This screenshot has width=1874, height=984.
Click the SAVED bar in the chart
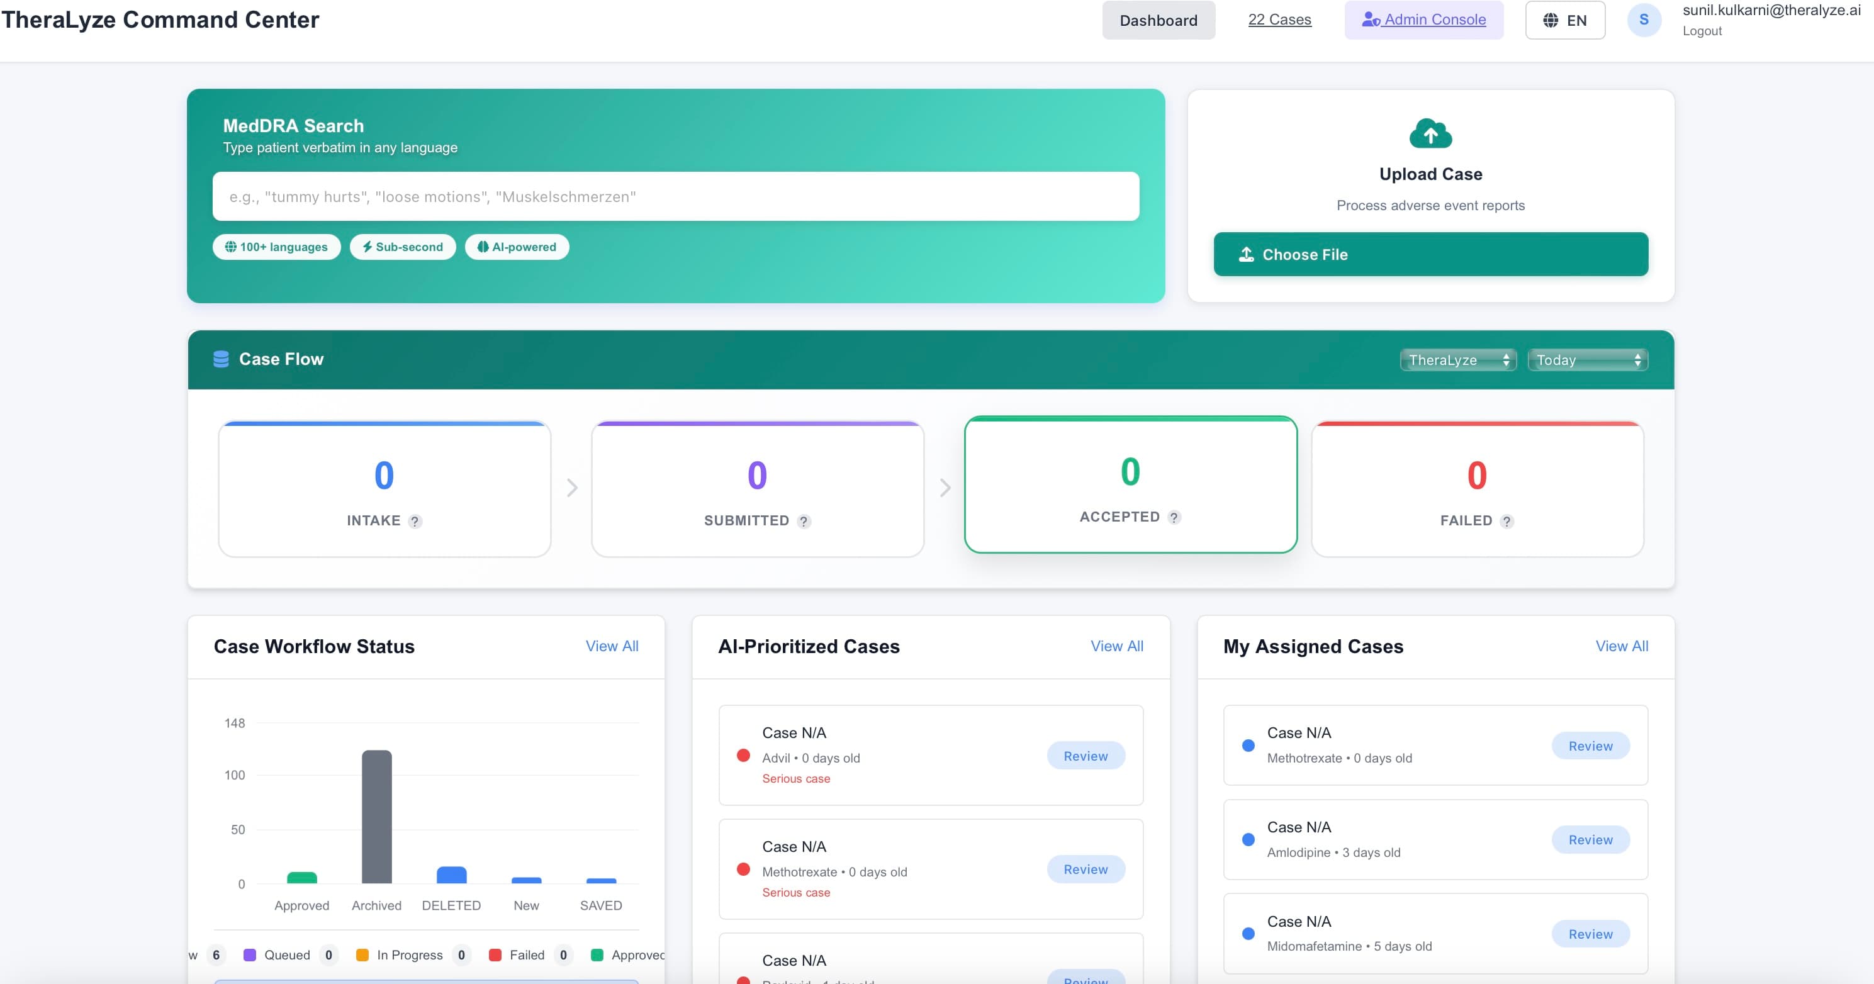(601, 881)
